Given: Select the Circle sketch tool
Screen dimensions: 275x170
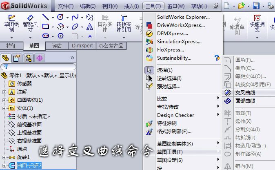Looking at the screenshot, I should [x=60, y=17].
